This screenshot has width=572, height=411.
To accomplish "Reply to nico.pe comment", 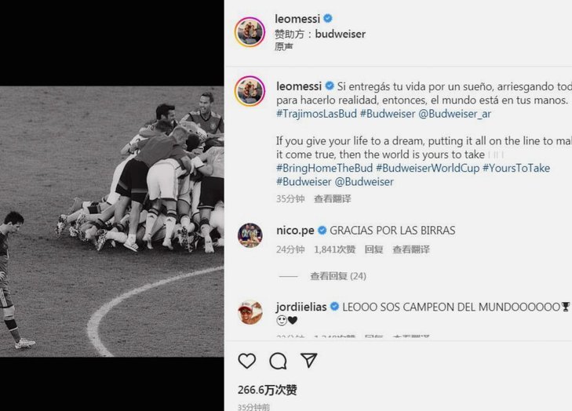I will coord(373,249).
